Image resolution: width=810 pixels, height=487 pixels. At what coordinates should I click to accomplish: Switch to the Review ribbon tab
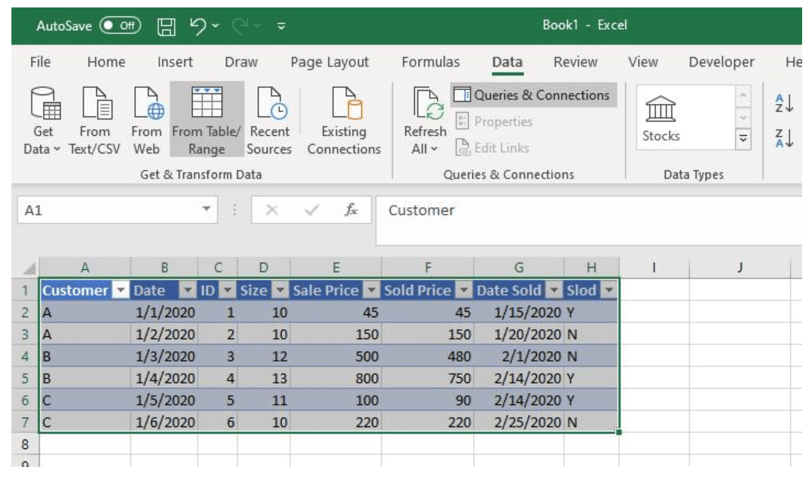575,62
